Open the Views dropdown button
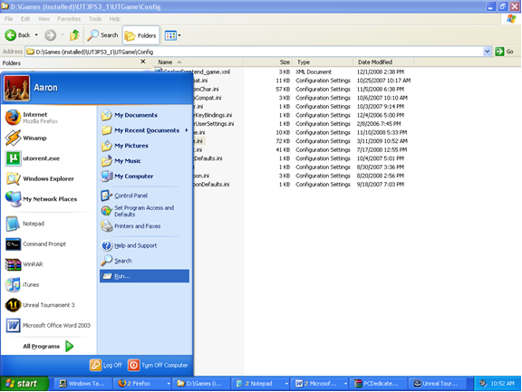 point(172,35)
